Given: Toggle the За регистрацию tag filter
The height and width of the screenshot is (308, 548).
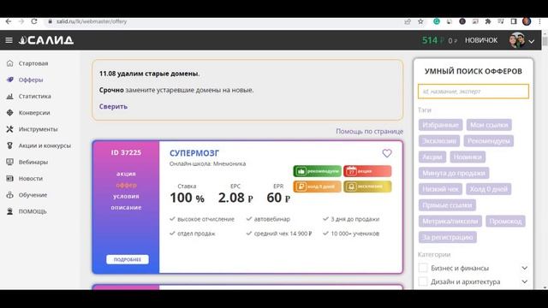Looking at the screenshot, I should click(447, 237).
